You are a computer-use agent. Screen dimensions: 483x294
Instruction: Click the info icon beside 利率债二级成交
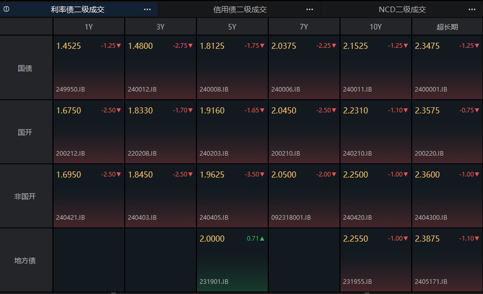click(6, 9)
